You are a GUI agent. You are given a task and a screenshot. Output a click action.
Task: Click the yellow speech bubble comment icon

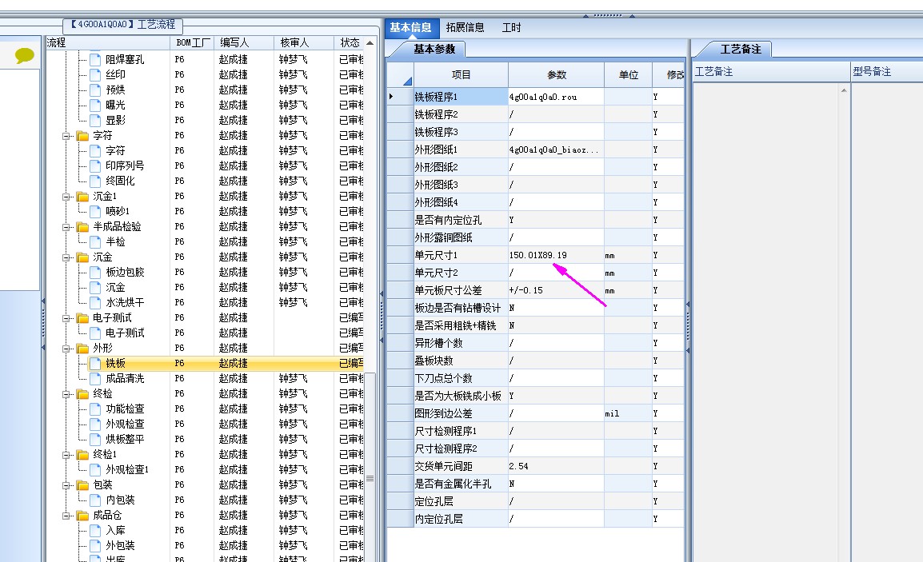24,56
